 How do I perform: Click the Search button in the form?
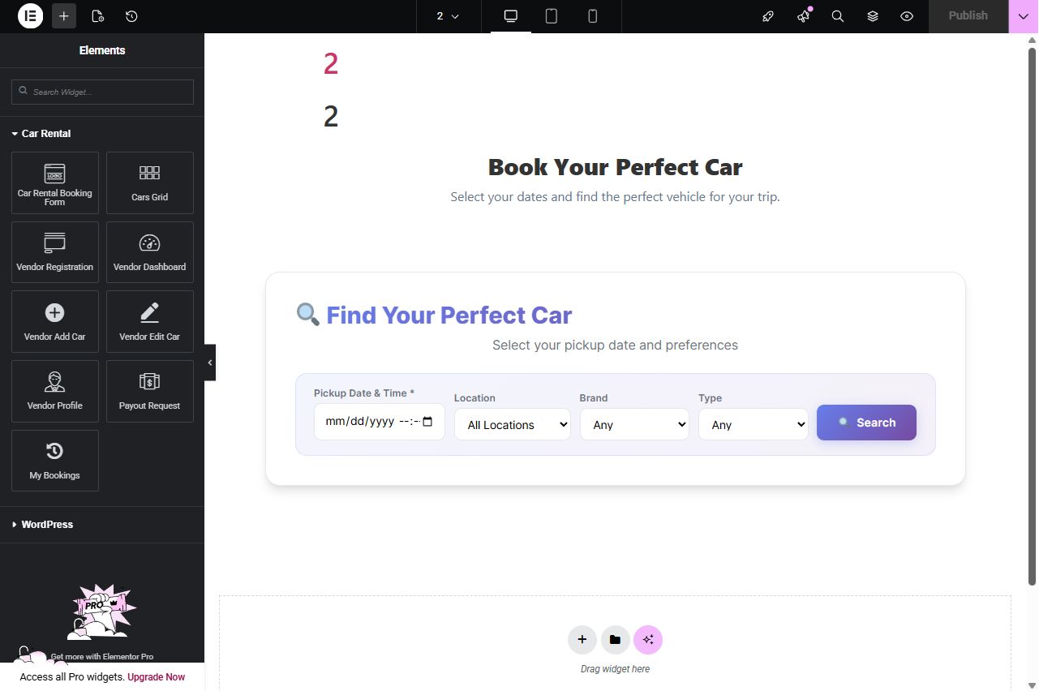866,423
